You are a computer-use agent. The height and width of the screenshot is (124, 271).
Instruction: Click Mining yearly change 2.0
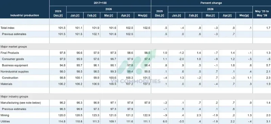pos(268,115)
